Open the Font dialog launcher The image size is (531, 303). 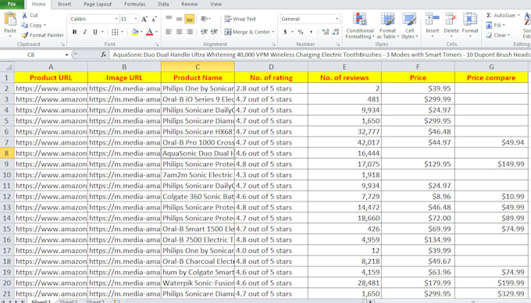coord(157,45)
